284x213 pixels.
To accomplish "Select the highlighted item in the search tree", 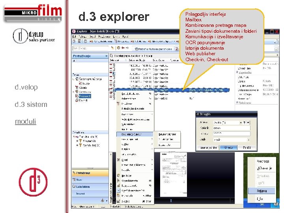I will coord(85,96).
